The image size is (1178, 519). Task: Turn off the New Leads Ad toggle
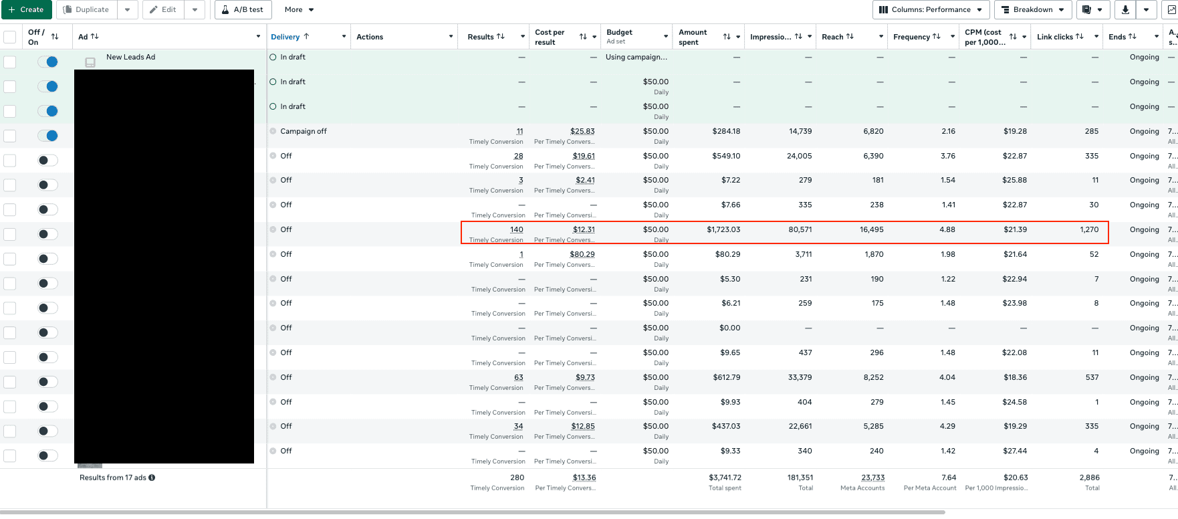pos(47,62)
